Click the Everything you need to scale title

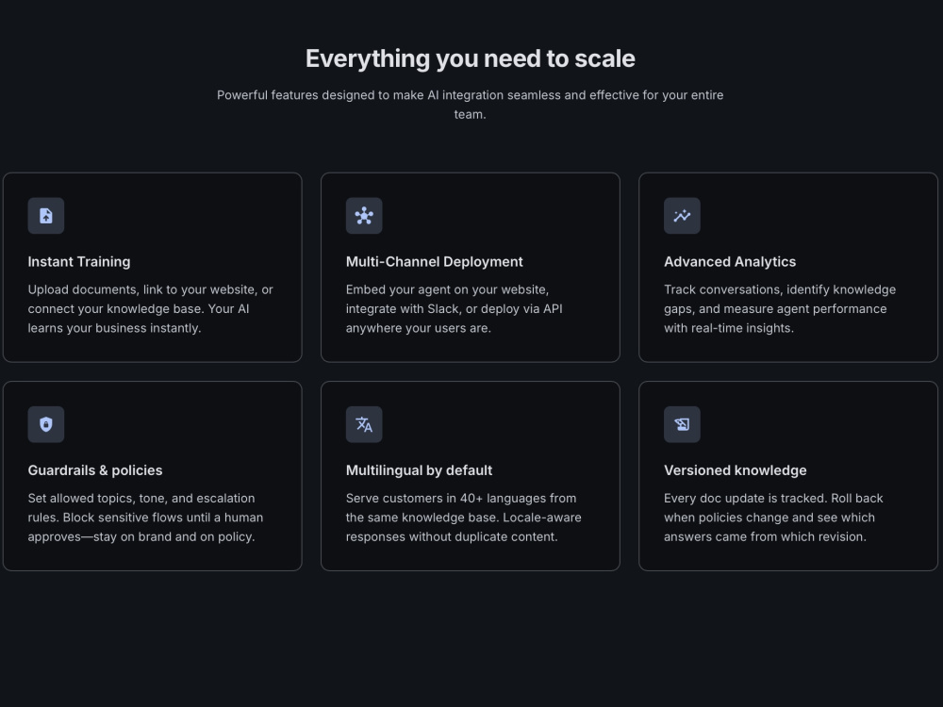471,58
